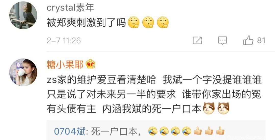The height and width of the screenshot is (140, 275).
Task: Tap the last thumbs-up emoji in 0704斌's reply
Action: pyautogui.click(x=220, y=131)
